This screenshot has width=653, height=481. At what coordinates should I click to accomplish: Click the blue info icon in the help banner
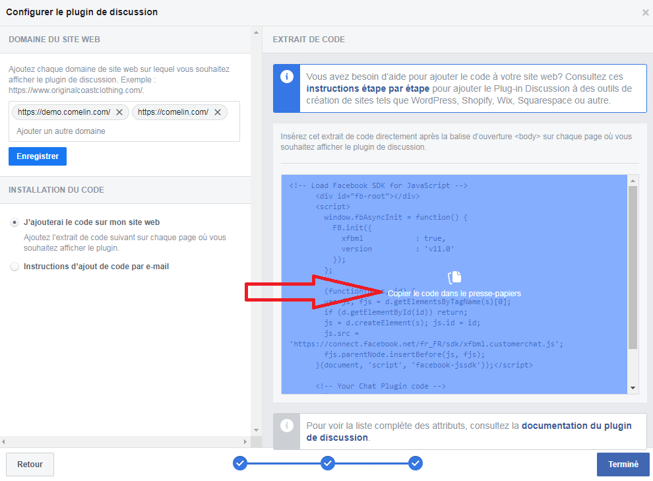[x=286, y=77]
